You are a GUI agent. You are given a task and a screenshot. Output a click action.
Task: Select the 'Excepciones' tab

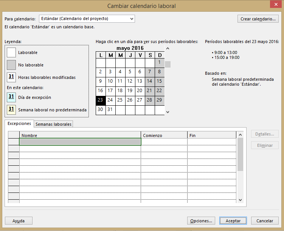tap(19, 124)
